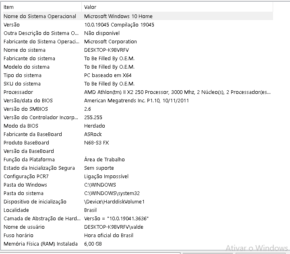This screenshot has height=254, width=290.
Task: Select the "Tipo do sistema" row
Action: tap(138, 75)
